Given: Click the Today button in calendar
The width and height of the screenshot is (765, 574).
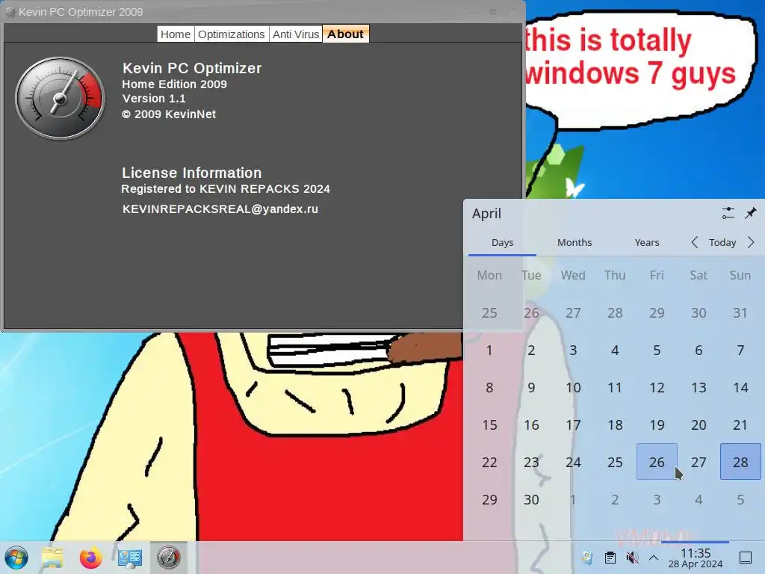Looking at the screenshot, I should (722, 243).
